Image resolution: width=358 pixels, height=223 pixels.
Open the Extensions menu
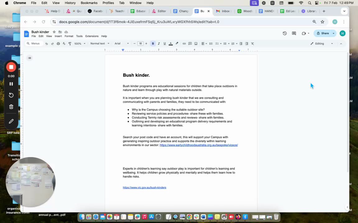(92, 36)
